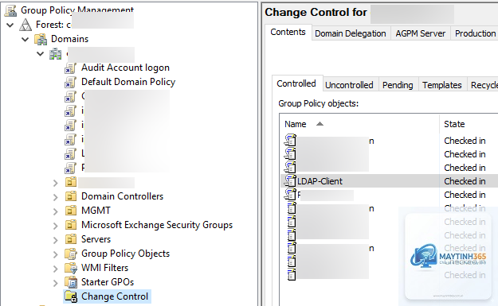The image size is (498, 306).
Task: Collapse the Forest tree node
Action: 10,25
